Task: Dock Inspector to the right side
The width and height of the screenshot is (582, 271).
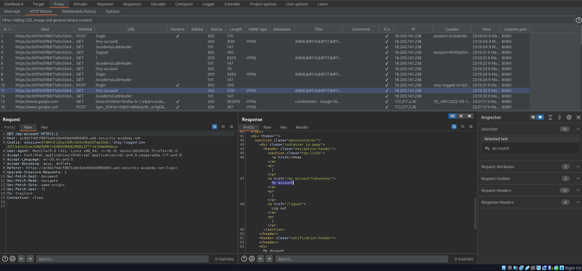Action: click(540, 117)
